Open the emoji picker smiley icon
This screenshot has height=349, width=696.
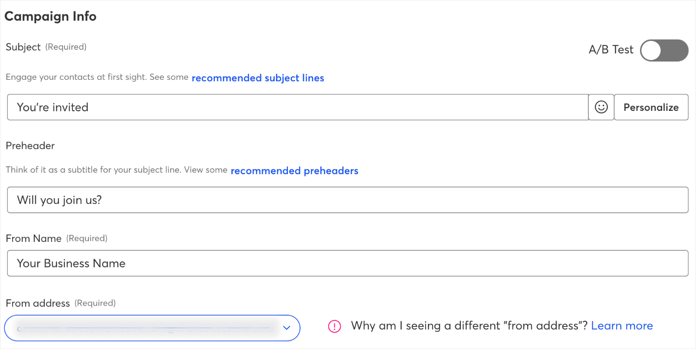(x=601, y=107)
